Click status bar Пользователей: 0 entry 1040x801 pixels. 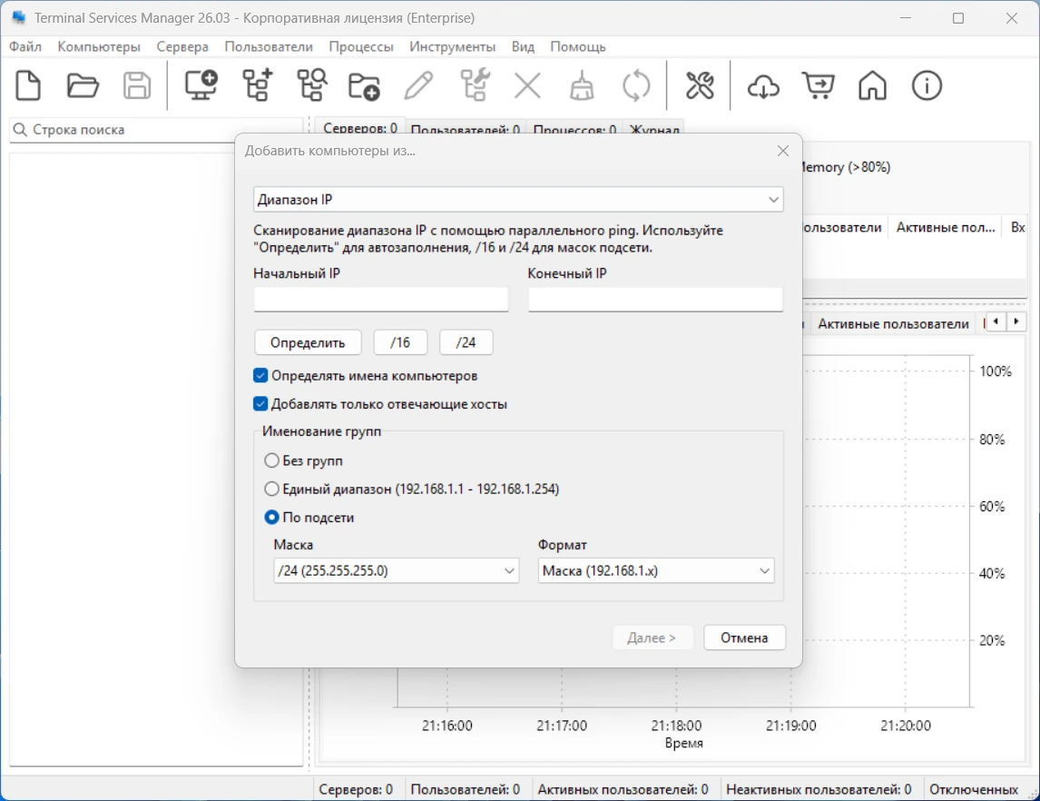tap(465, 789)
